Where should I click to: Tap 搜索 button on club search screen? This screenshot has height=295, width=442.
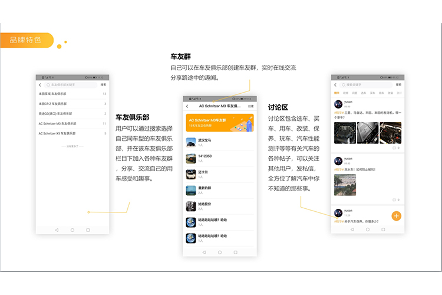click(x=104, y=85)
